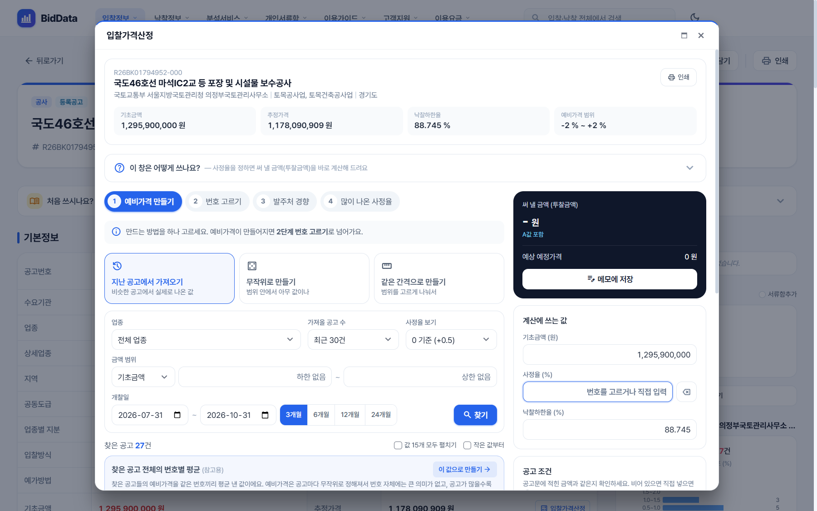Click 메모에 저장 button

coord(610,279)
